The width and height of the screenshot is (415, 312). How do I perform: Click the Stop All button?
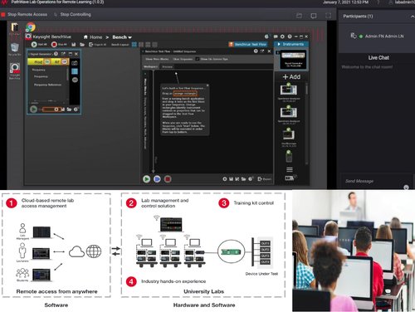point(59,44)
